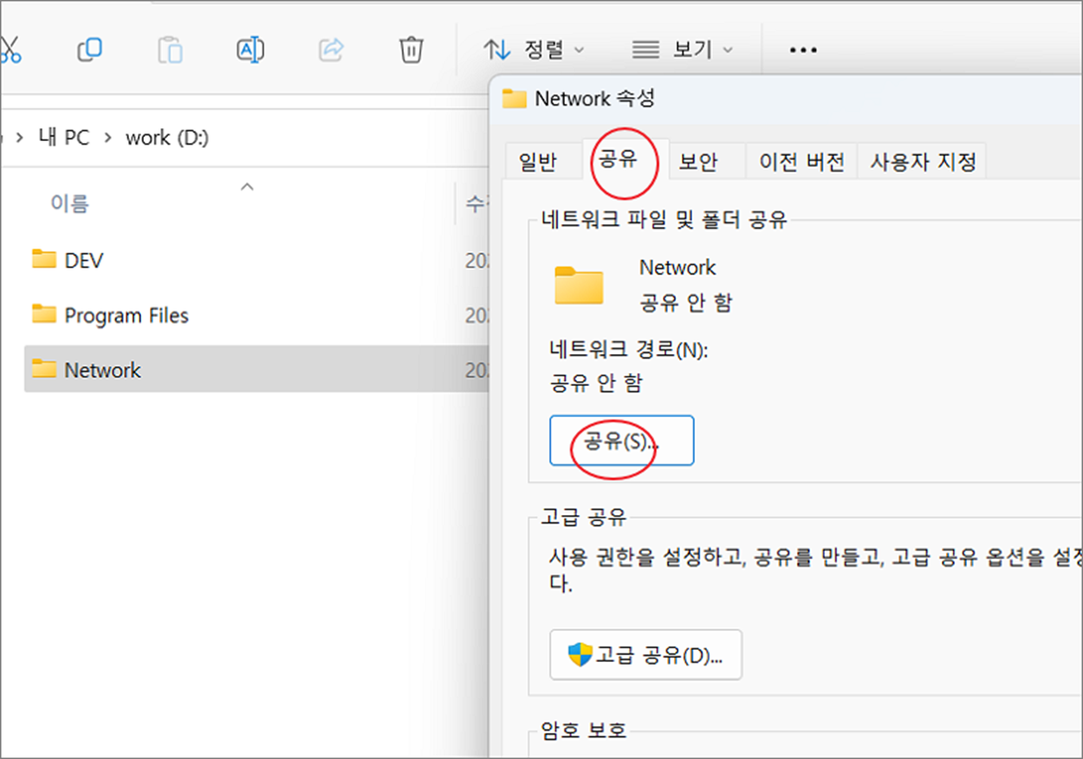The image size is (1083, 759).
Task: Open the 보기 view dropdown
Action: click(x=683, y=50)
